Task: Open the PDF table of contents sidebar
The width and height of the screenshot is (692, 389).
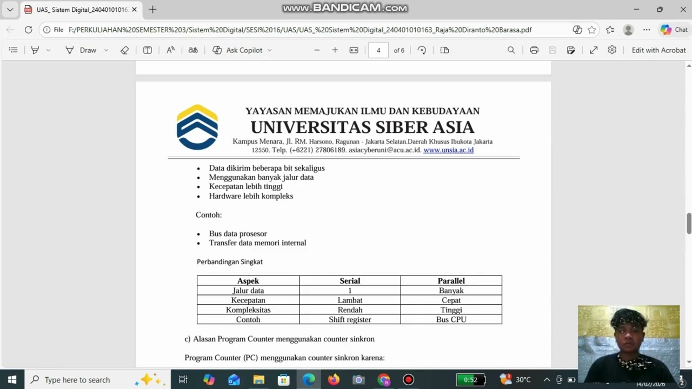Action: click(14, 50)
